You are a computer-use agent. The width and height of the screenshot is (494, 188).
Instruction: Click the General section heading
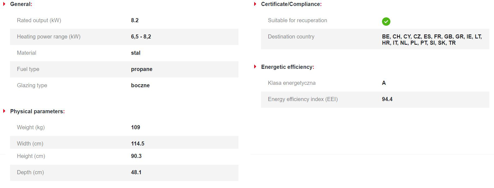click(21, 4)
